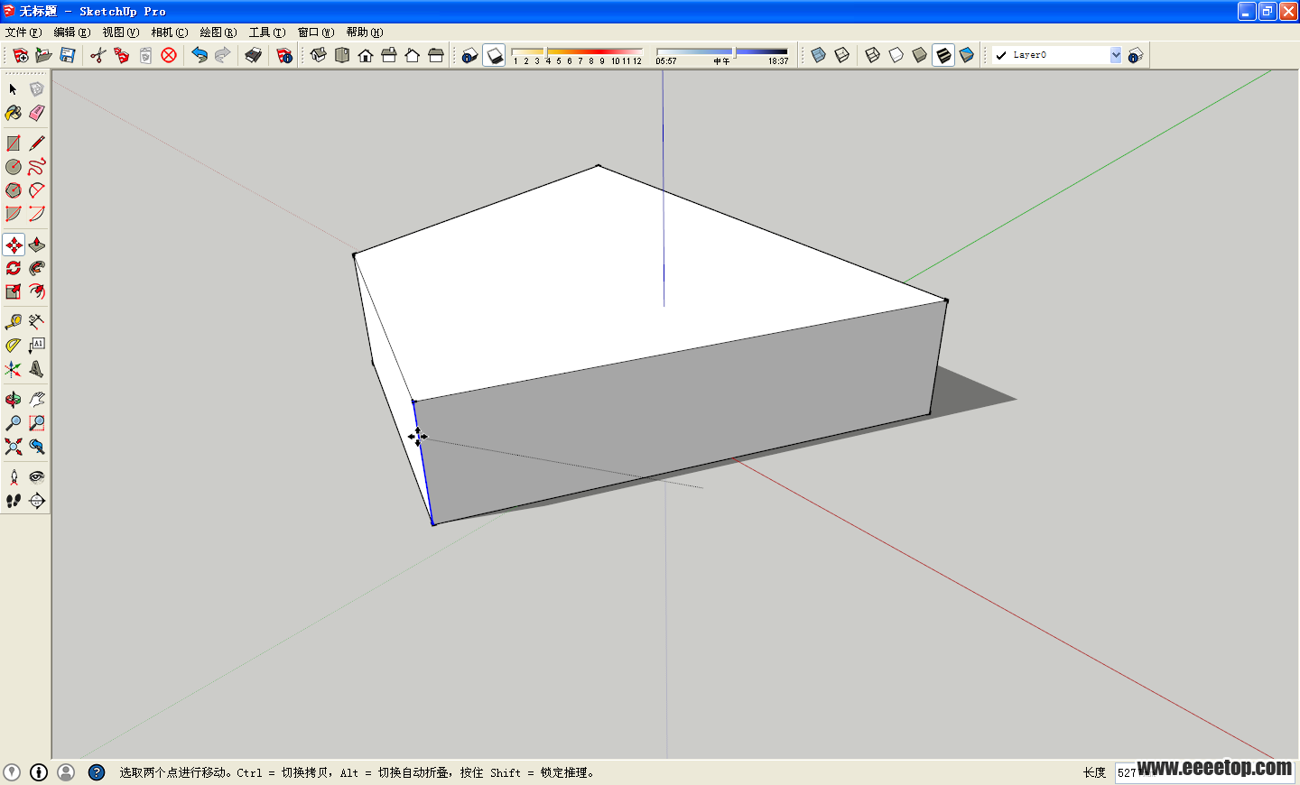Choose the Select arrow tool
Image resolution: width=1300 pixels, height=785 pixels.
coord(14,89)
